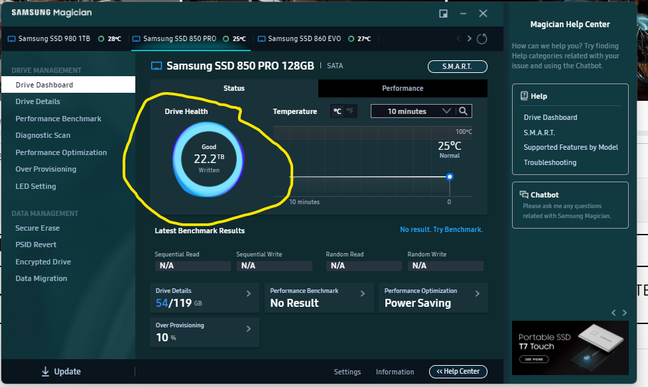Select the Status tab
The width and height of the screenshot is (648, 387).
[x=234, y=88]
